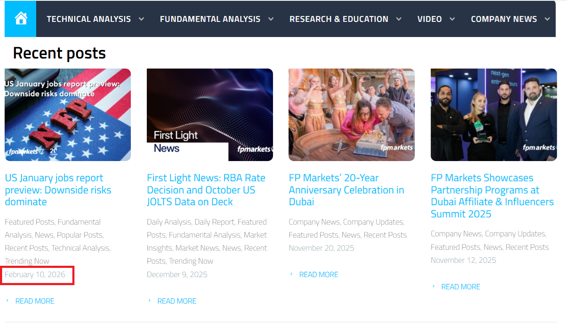This screenshot has width=567, height=328.
Task: Expand the chevron beside Company News nav item
Action: pos(547,19)
